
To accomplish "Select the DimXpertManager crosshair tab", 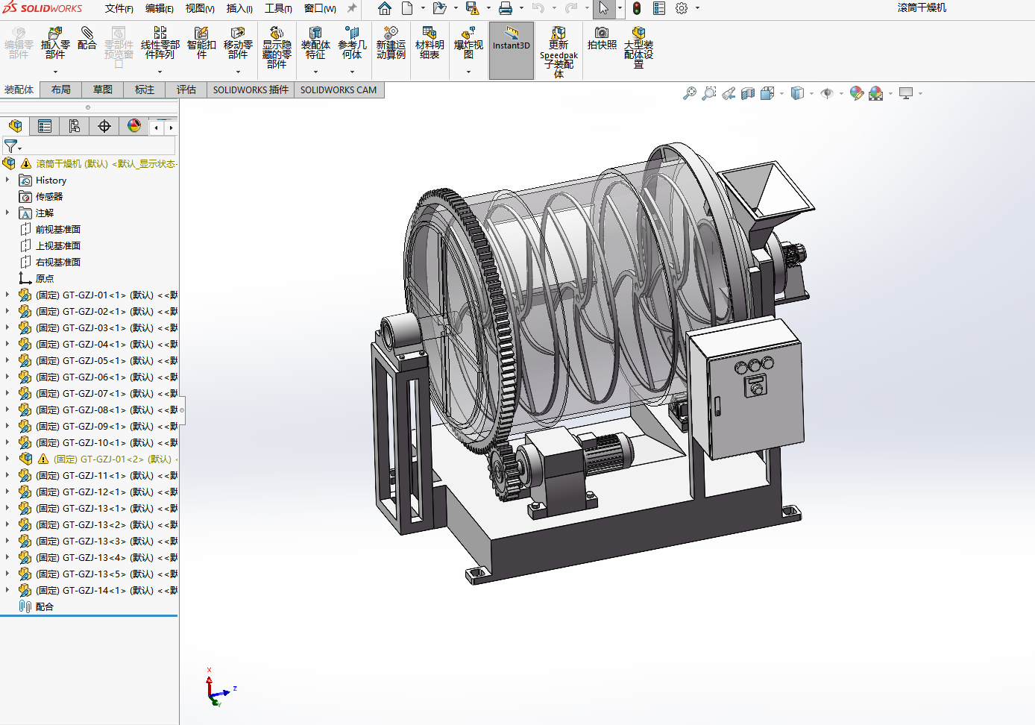I will [x=104, y=126].
